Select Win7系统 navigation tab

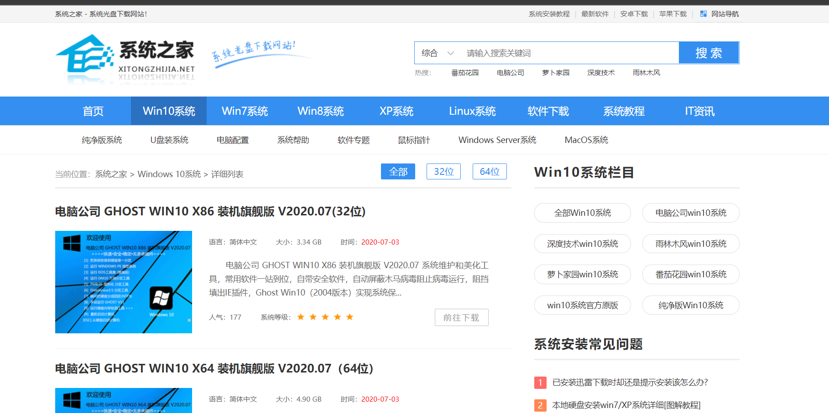click(245, 111)
